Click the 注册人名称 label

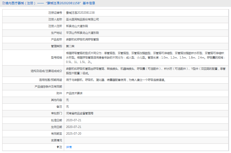[x=55, y=19]
